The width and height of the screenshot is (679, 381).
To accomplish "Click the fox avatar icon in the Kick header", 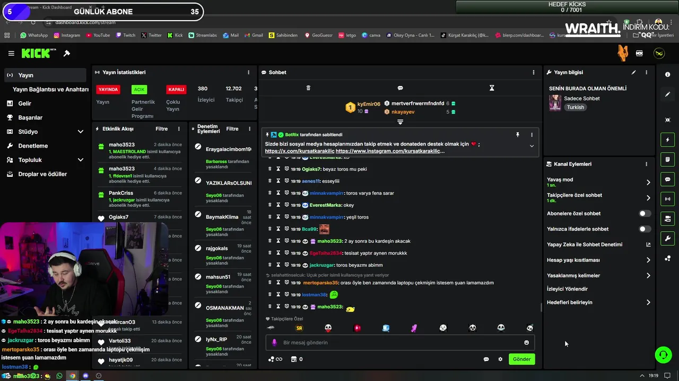I will tap(623, 53).
